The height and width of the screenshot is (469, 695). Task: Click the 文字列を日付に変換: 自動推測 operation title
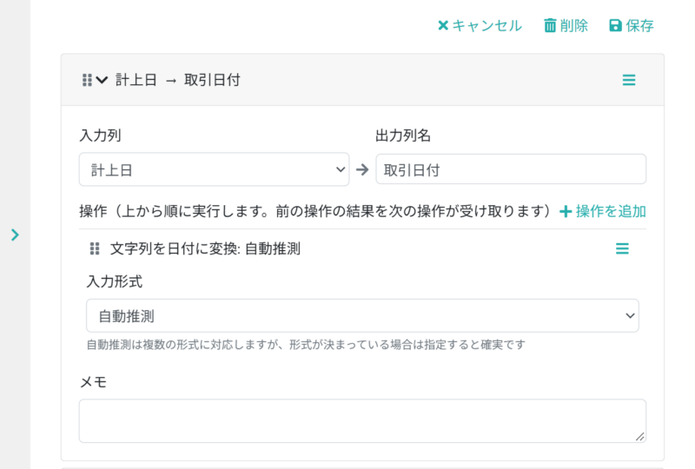[205, 248]
